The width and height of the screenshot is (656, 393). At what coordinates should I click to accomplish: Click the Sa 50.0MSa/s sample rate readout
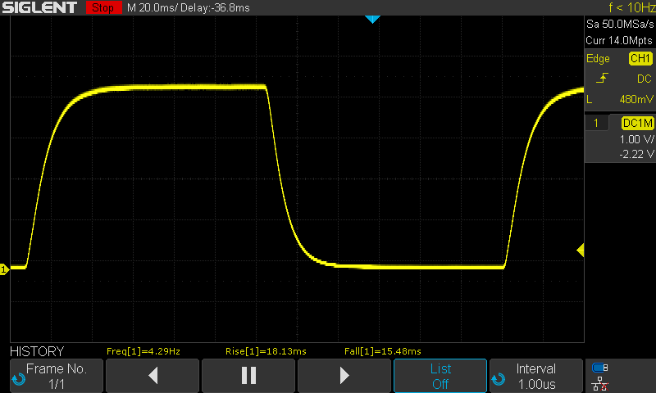pyautogui.click(x=620, y=25)
